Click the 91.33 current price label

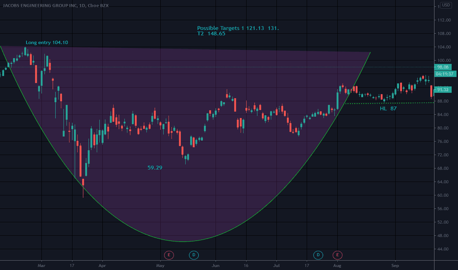click(443, 90)
